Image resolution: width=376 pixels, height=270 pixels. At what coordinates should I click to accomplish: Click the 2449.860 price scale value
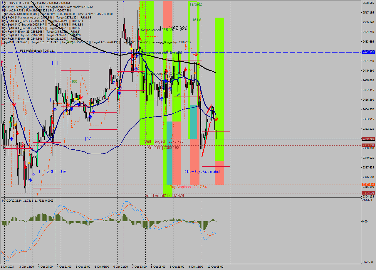coord(368,70)
